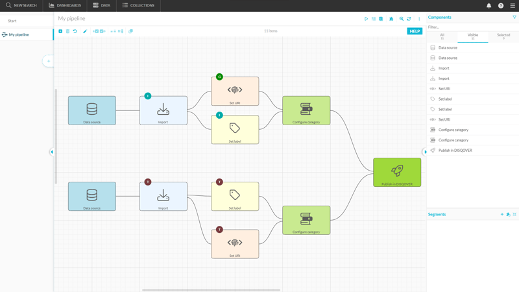Viewport: 519px width, 292px height.
Task: Click the bug debug icon
Action: point(391,19)
